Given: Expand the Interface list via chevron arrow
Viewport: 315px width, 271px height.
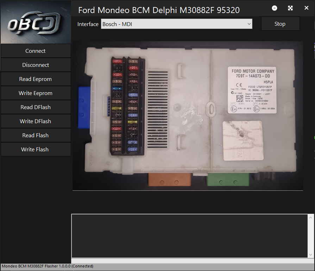Looking at the screenshot, I should coord(249,24).
